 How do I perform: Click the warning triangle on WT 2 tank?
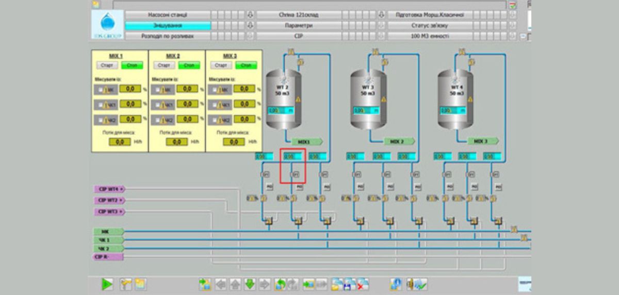point(297,98)
